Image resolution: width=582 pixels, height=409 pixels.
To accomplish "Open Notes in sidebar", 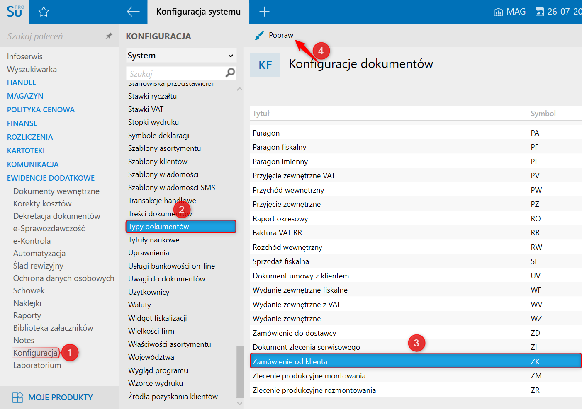I will click(24, 340).
